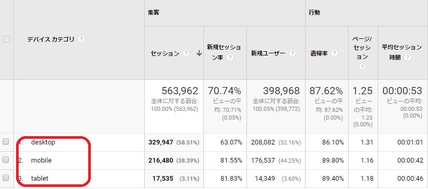Open help icon beside セッション header
The width and height of the screenshot is (428, 189).
pos(186,53)
